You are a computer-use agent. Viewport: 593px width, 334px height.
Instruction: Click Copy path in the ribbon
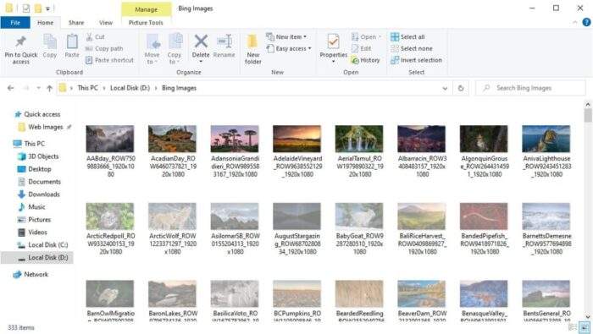(104, 49)
